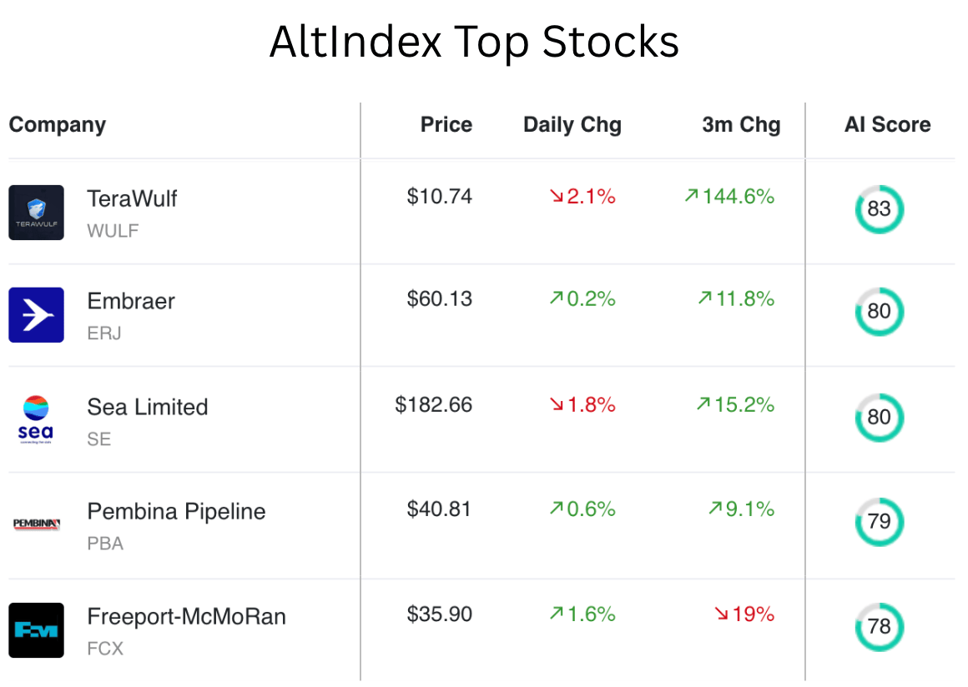Image resolution: width=968 pixels, height=687 pixels.
Task: Sort by the 3m Chg column header
Action: pos(741,125)
